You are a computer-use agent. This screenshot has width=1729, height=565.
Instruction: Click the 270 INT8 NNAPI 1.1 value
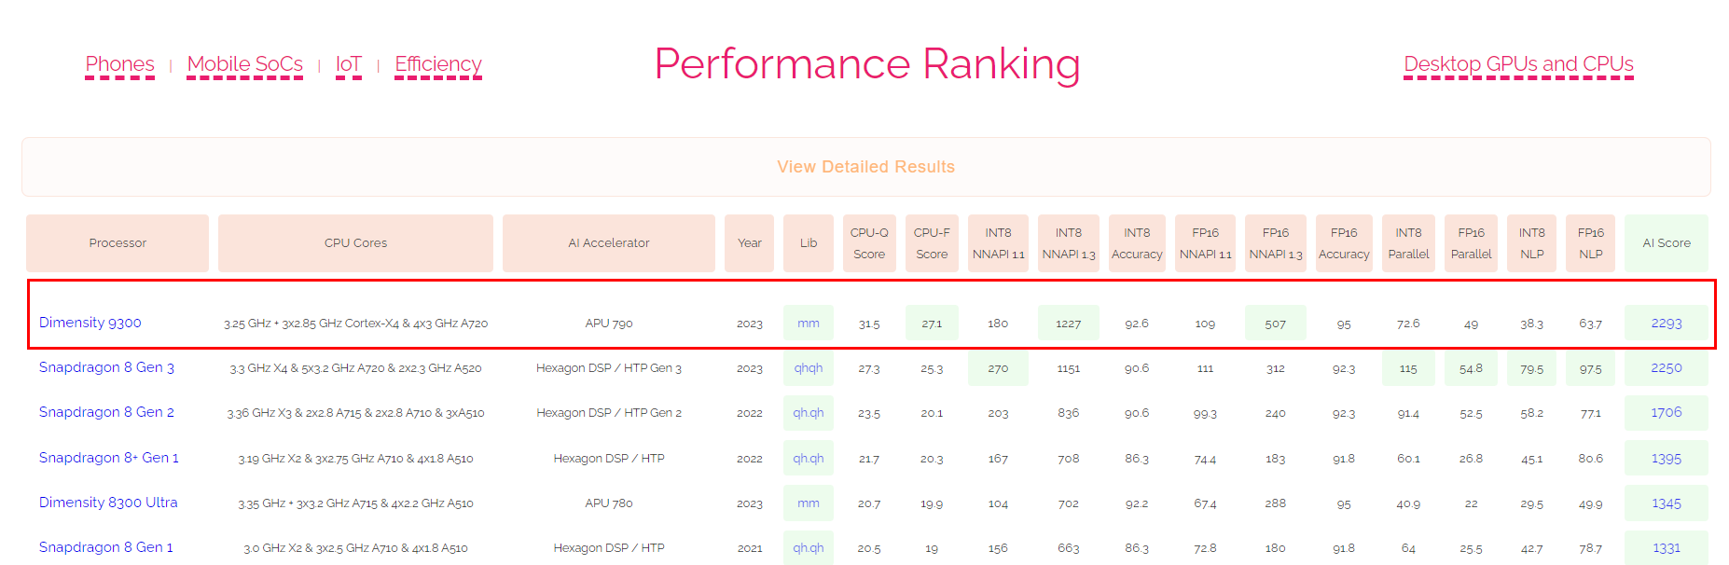point(998,367)
